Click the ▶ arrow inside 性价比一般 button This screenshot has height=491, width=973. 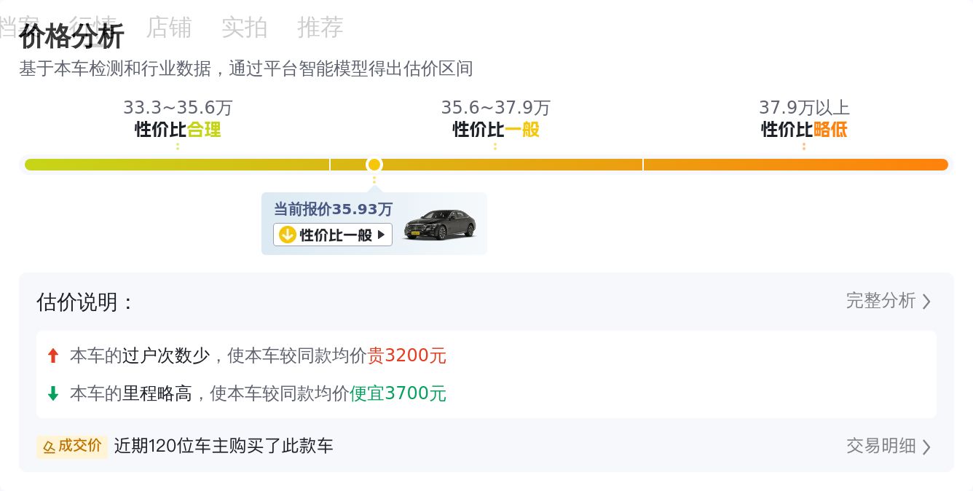click(x=382, y=235)
